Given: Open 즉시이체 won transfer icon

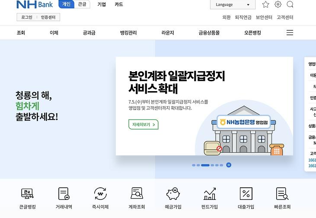Looking at the screenshot, I should click(x=100, y=193).
